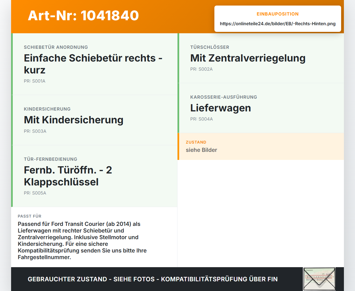Open the crossed-out vehicle document thumbnail

319,279
